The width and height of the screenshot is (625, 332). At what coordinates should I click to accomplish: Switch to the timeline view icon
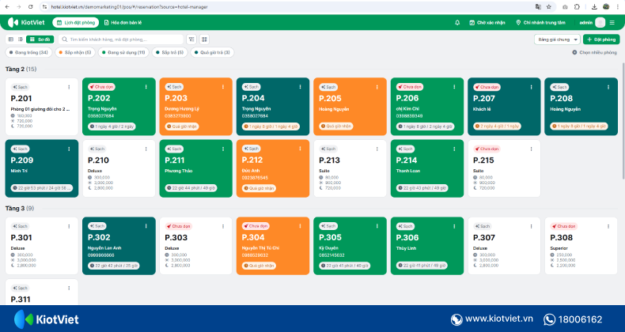tap(11, 40)
